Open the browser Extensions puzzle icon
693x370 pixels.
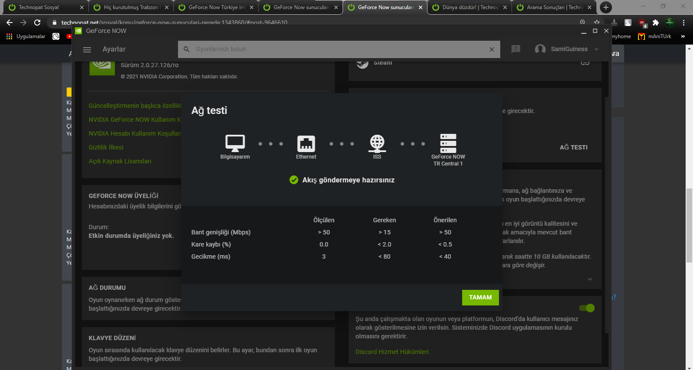click(656, 23)
